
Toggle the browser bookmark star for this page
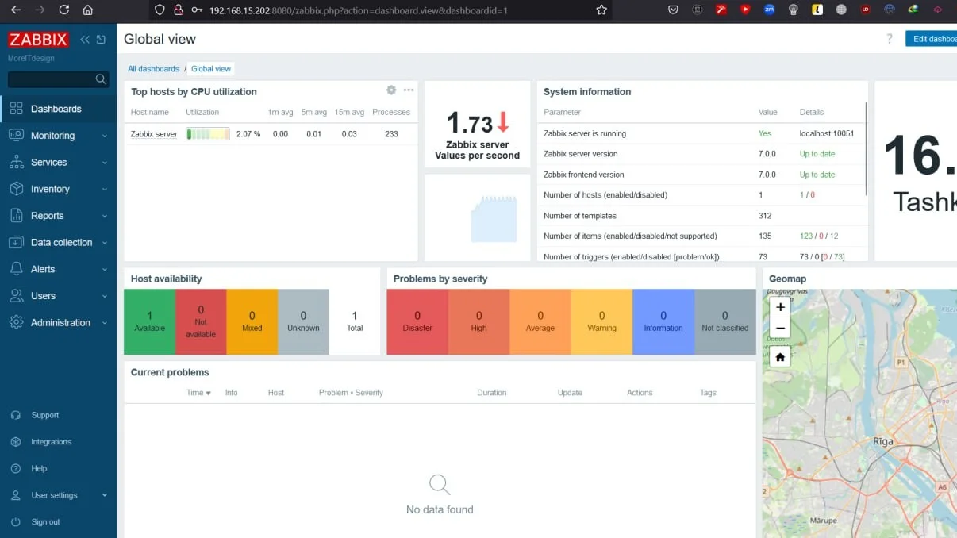(x=601, y=10)
